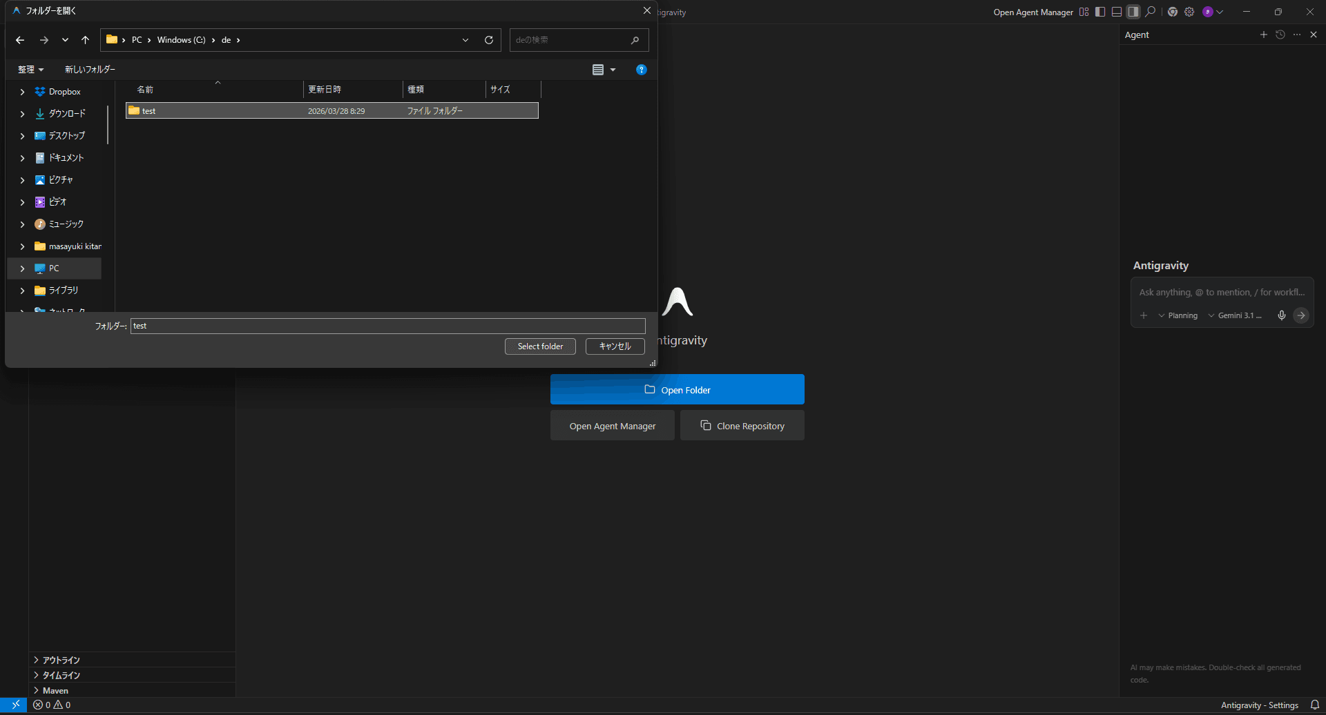Viewport: 1326px width, 715px height.
Task: Click the Clone Repository button
Action: click(742, 426)
